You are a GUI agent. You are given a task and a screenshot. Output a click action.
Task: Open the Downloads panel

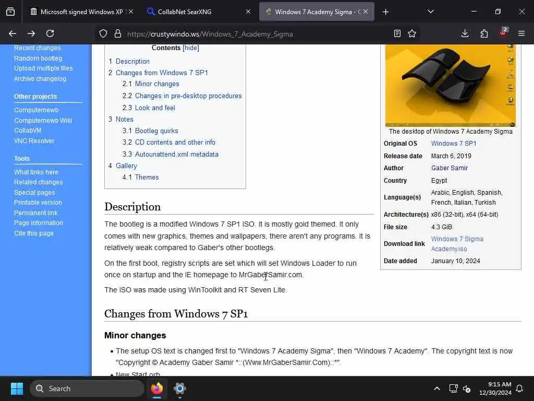tap(465, 33)
